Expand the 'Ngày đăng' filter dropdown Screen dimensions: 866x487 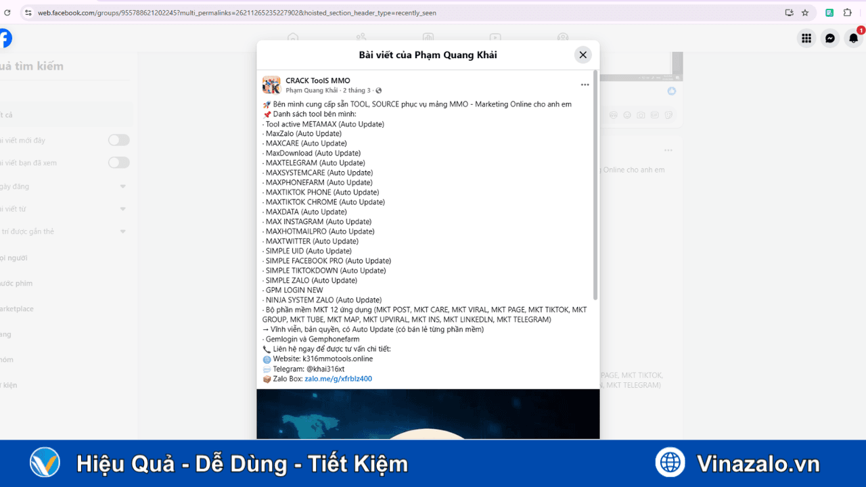click(x=122, y=186)
